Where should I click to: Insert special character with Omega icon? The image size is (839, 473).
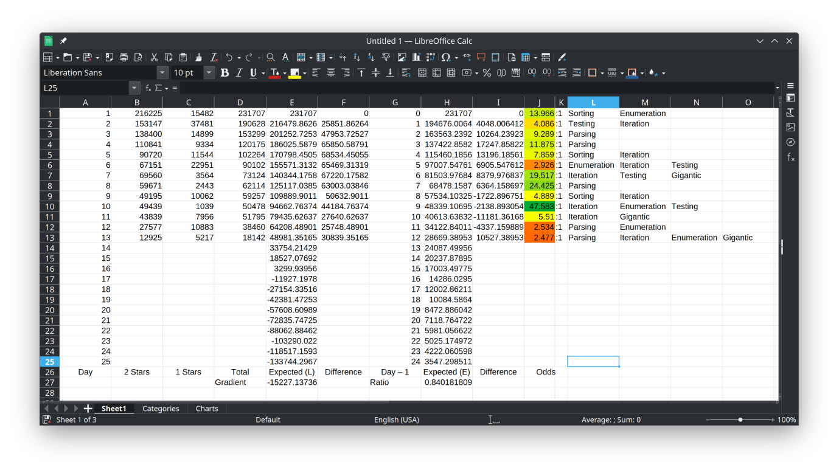tap(446, 57)
